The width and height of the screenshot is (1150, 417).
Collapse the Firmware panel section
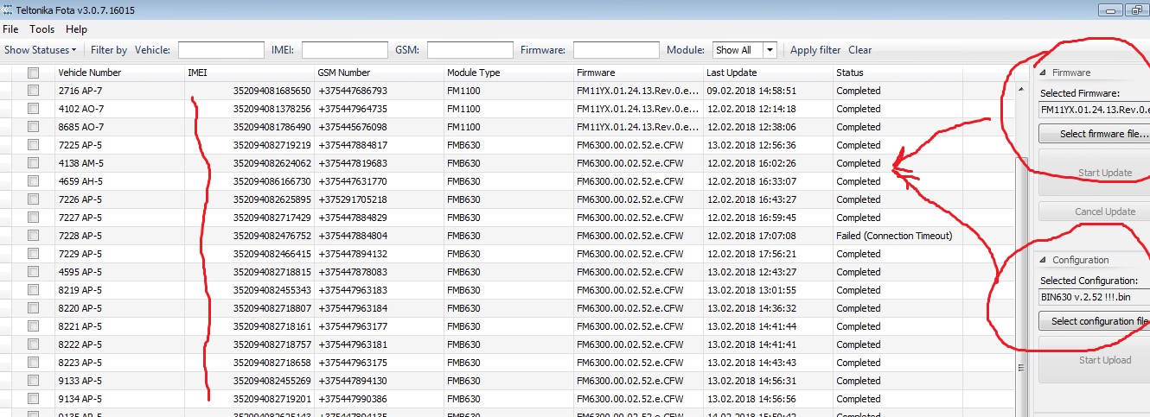click(1043, 73)
